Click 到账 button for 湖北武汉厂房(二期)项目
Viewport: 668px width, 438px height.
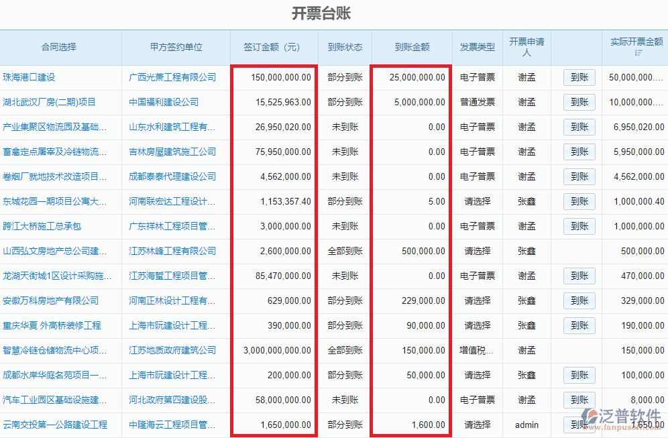[578, 102]
